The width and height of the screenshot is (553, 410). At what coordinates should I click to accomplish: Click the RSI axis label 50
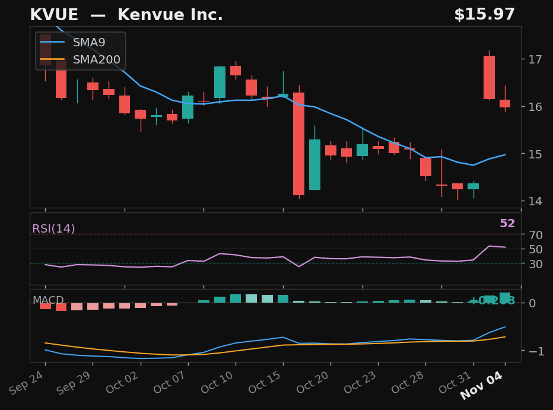(x=535, y=250)
